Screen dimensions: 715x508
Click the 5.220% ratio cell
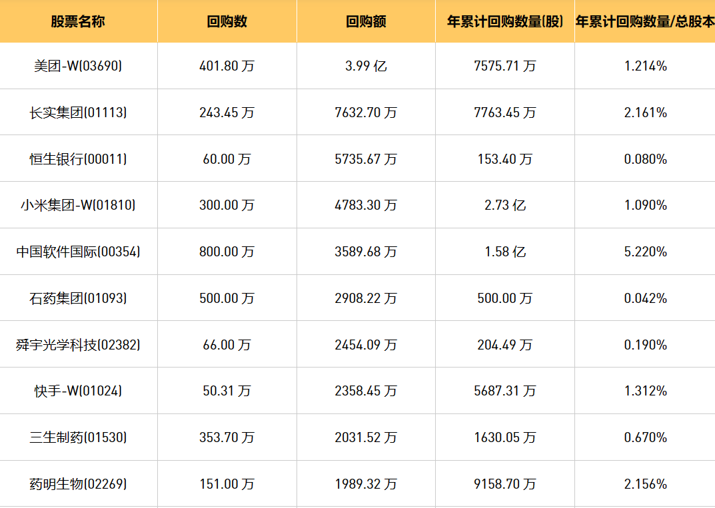pos(645,252)
